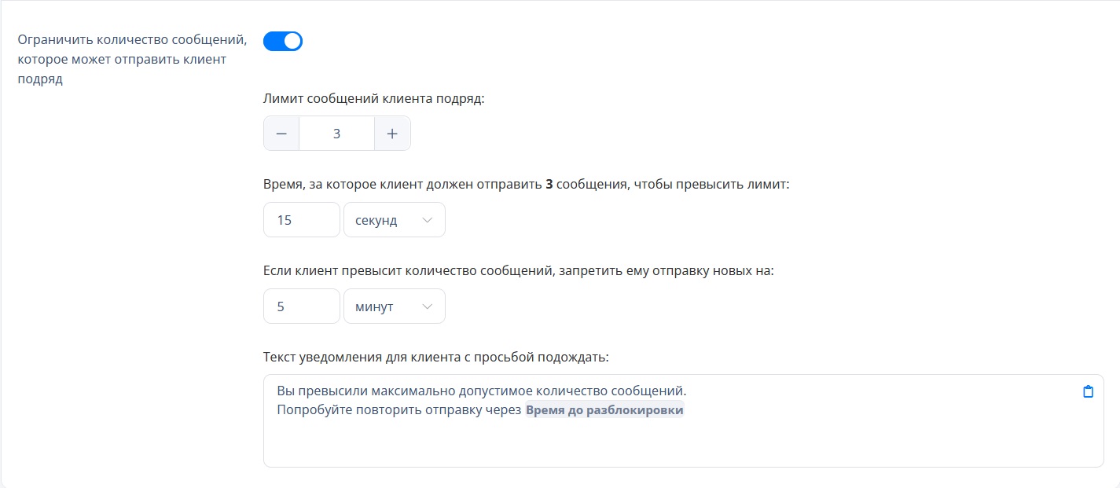Image resolution: width=1120 pixels, height=488 pixels.
Task: Disable the consecutive message limit toggle
Action: pyautogui.click(x=282, y=41)
